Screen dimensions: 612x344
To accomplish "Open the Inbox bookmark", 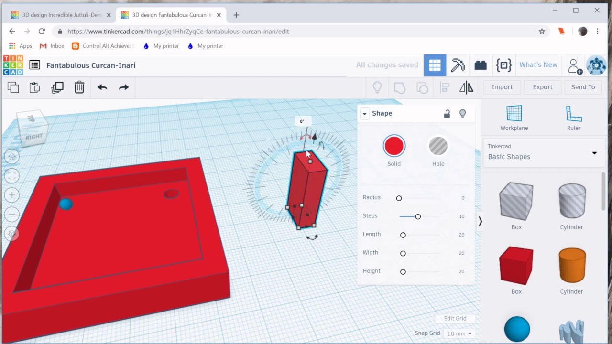I will click(x=52, y=46).
